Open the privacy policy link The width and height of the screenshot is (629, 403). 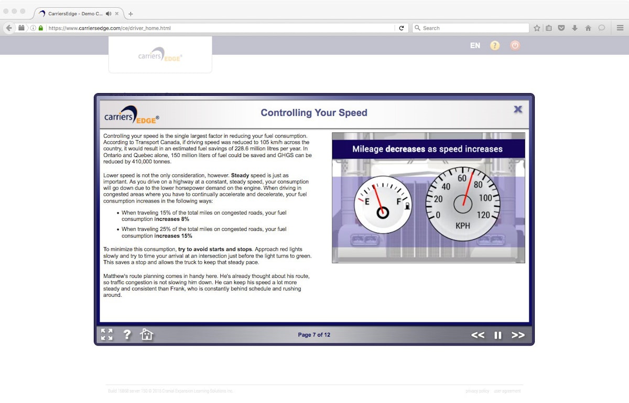coord(477,391)
